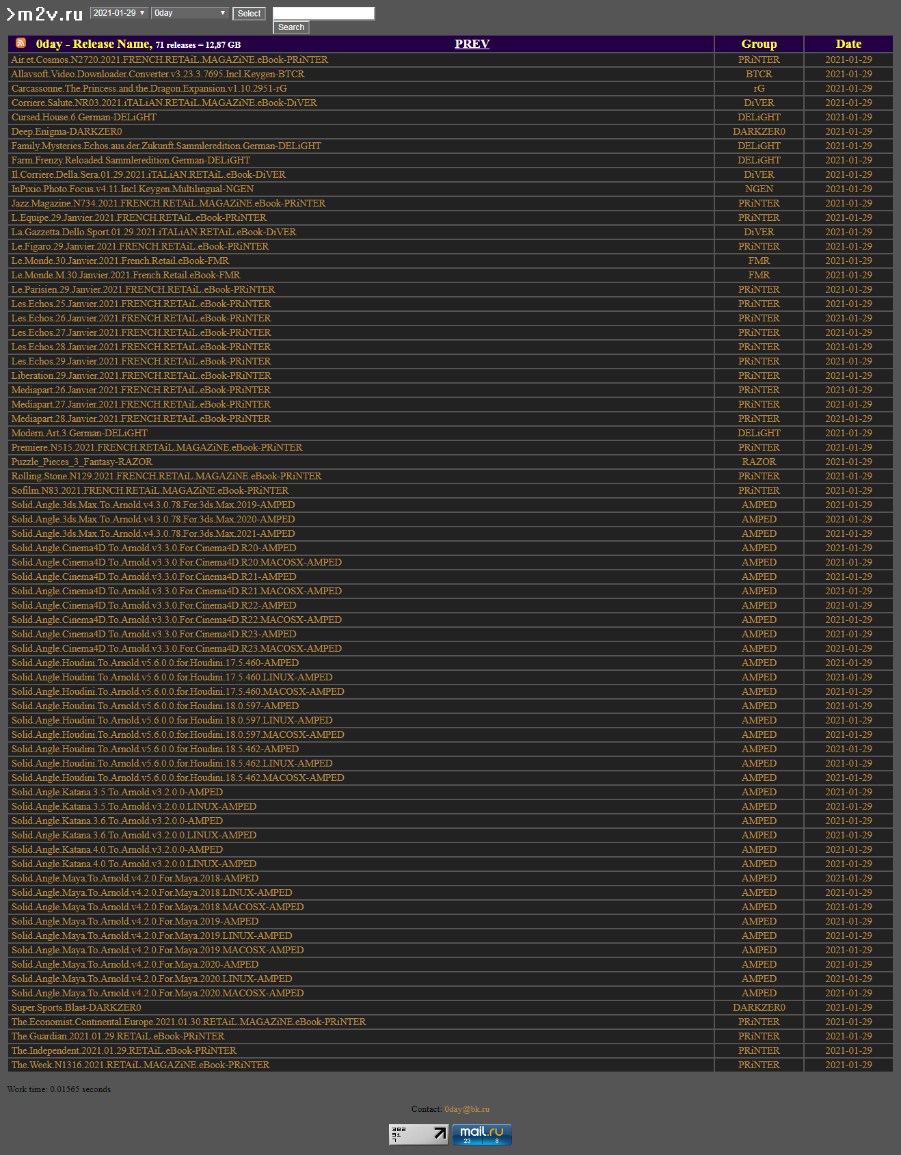This screenshot has width=901, height=1155.
Task: Open Carcassonne Princess and the Dragon release
Action: tap(149, 88)
